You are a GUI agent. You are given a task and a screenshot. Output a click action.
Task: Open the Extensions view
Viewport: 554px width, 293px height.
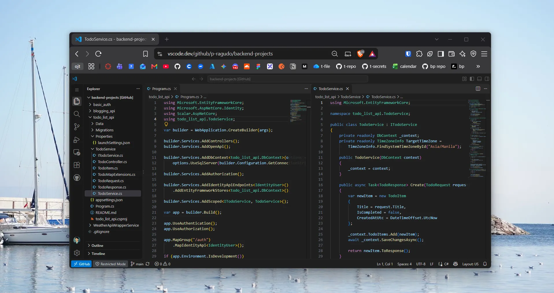tap(77, 165)
